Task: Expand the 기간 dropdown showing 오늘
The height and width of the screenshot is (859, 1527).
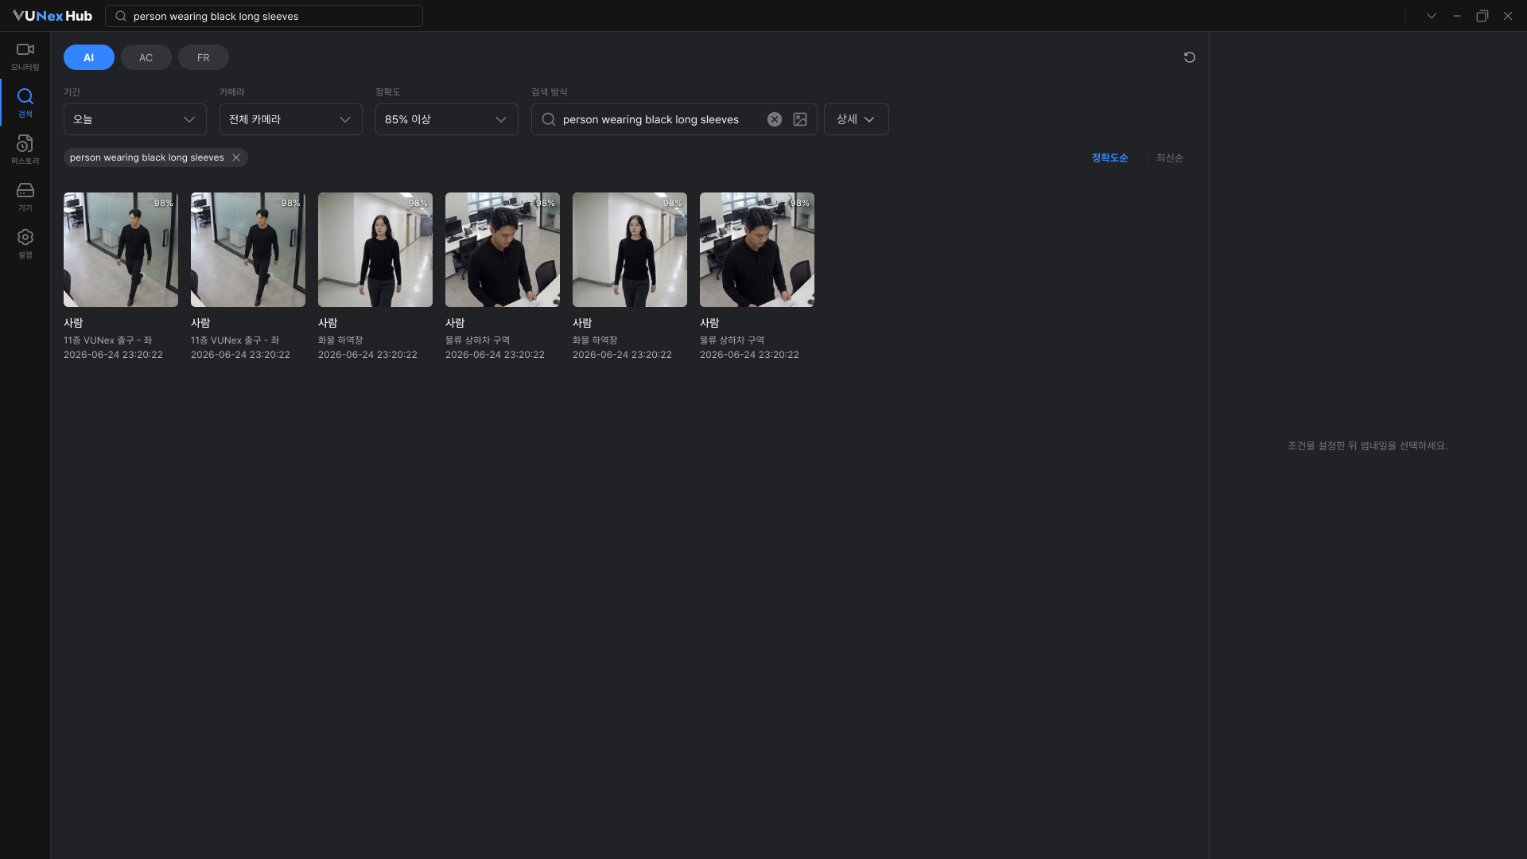Action: click(x=135, y=119)
